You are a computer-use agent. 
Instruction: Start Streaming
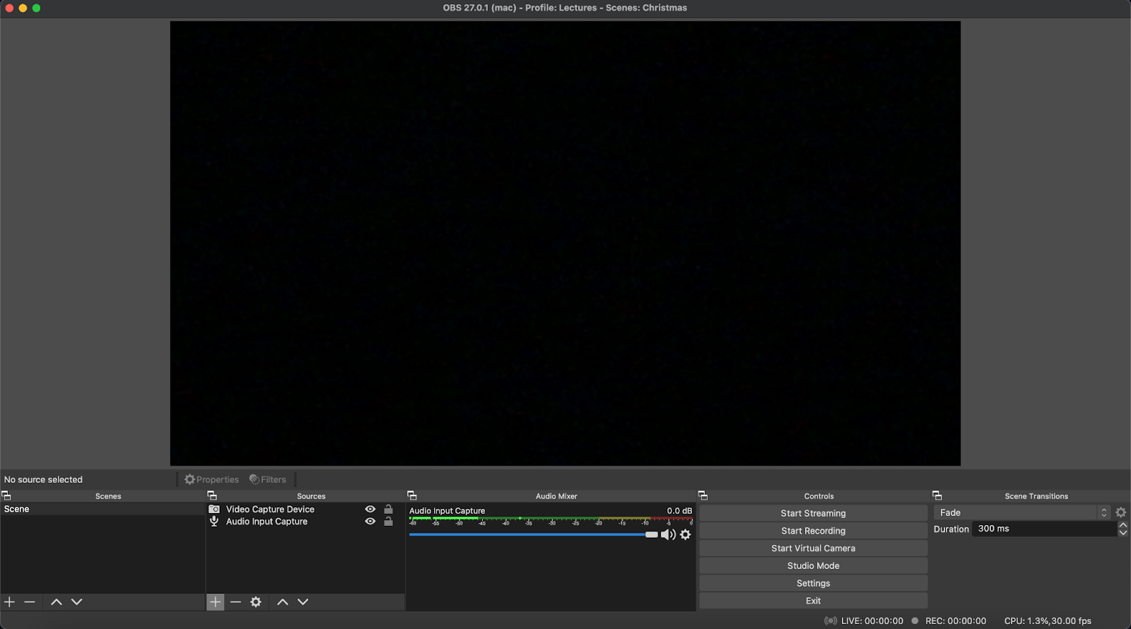click(813, 513)
